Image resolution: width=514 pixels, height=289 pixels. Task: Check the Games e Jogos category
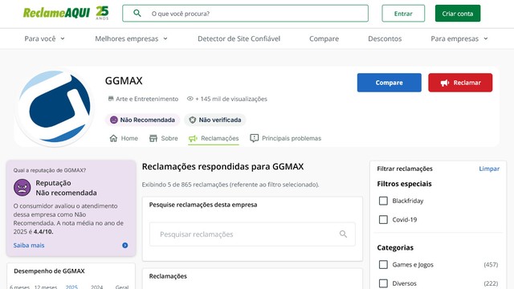tap(383, 264)
